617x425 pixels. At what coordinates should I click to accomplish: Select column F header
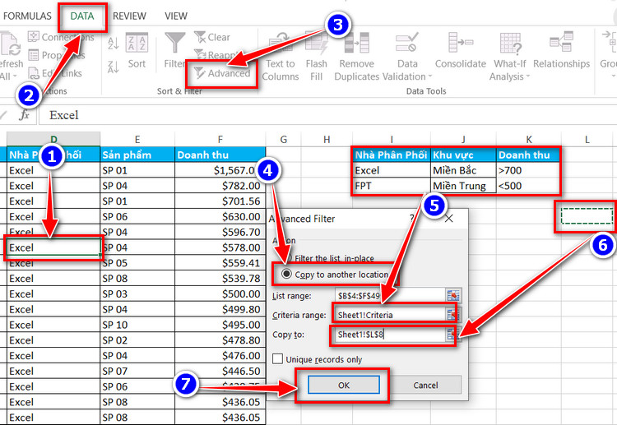coord(220,139)
